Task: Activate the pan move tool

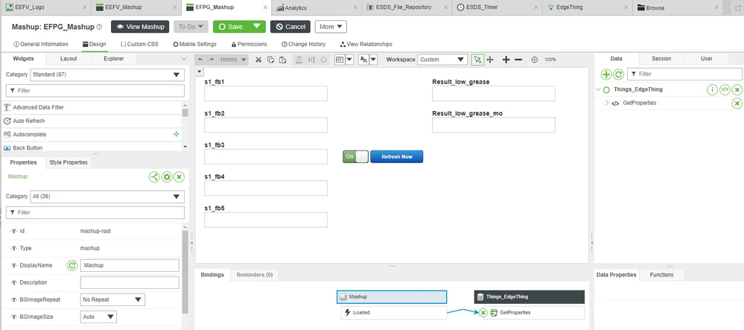Action: [x=490, y=60]
